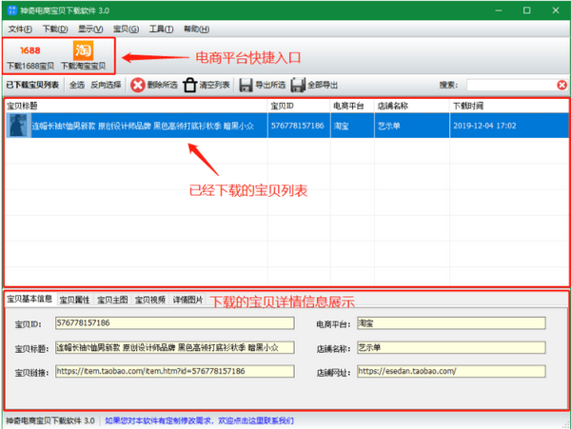Click the export selected (导出所选) save icon
The height and width of the screenshot is (429, 571).
tap(246, 85)
